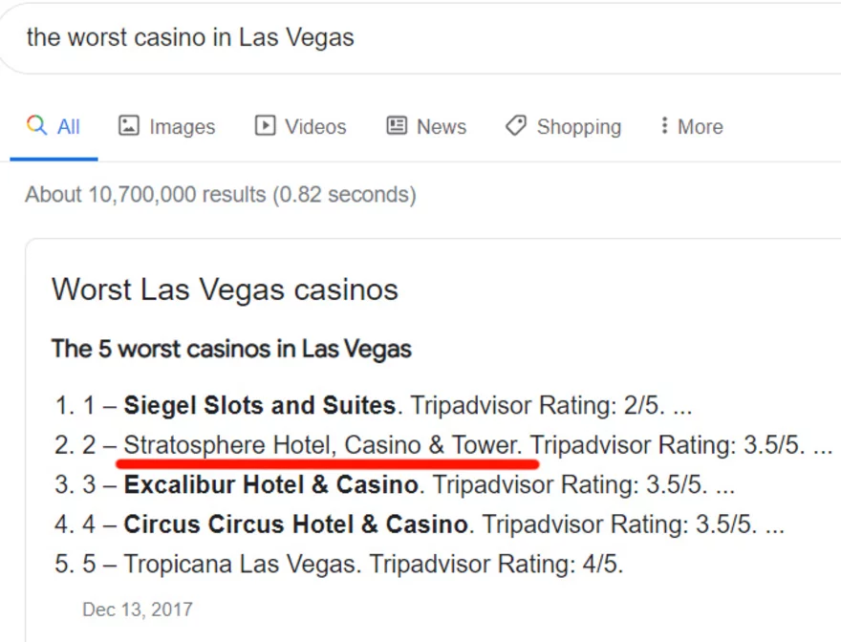Click the News tab newspaper icon
The image size is (841, 642).
pos(397,126)
